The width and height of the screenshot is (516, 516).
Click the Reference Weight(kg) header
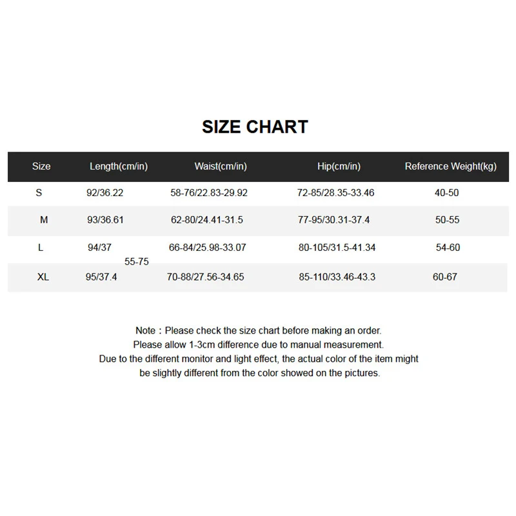pos(450,166)
